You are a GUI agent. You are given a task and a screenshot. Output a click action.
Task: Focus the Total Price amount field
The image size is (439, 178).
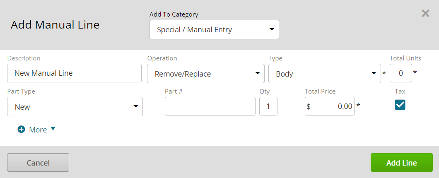(330, 106)
